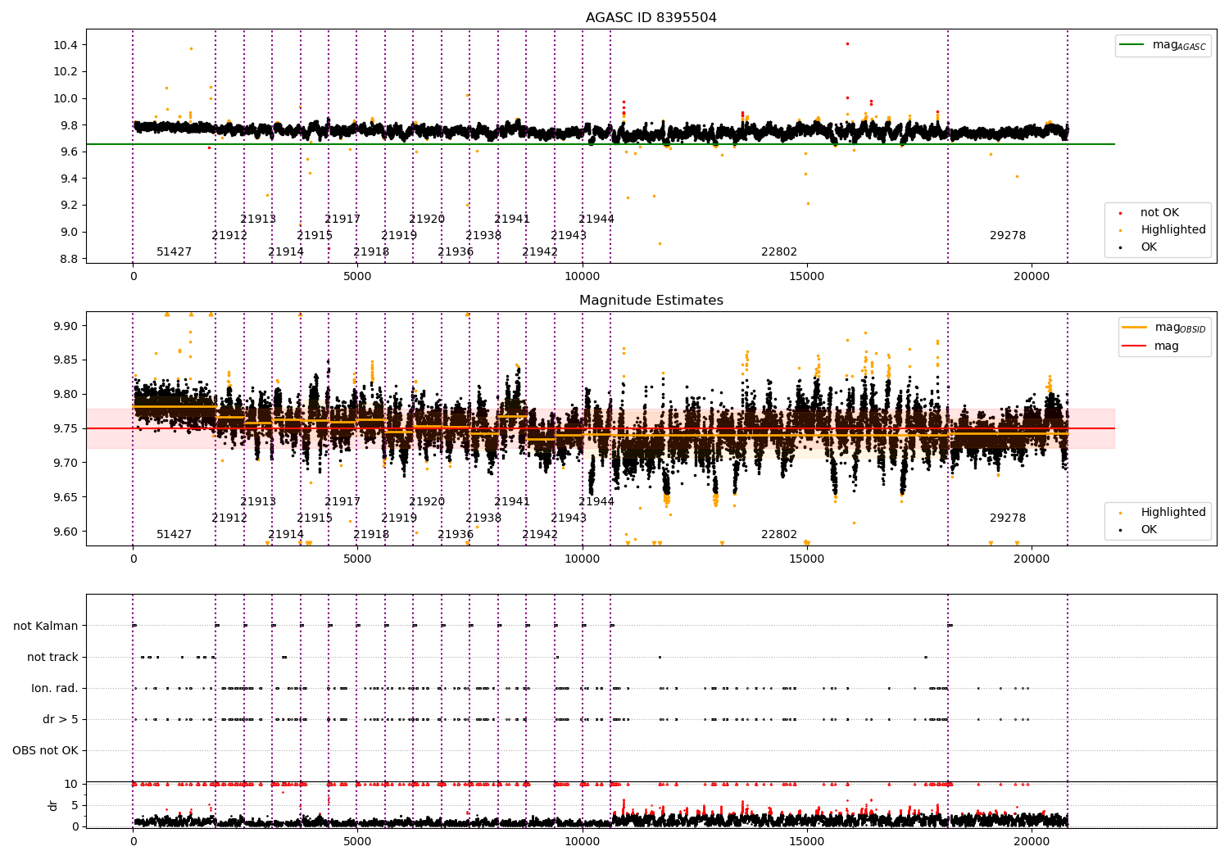
Task: Click the 'Ion. rad.' row label
Action: point(55,688)
